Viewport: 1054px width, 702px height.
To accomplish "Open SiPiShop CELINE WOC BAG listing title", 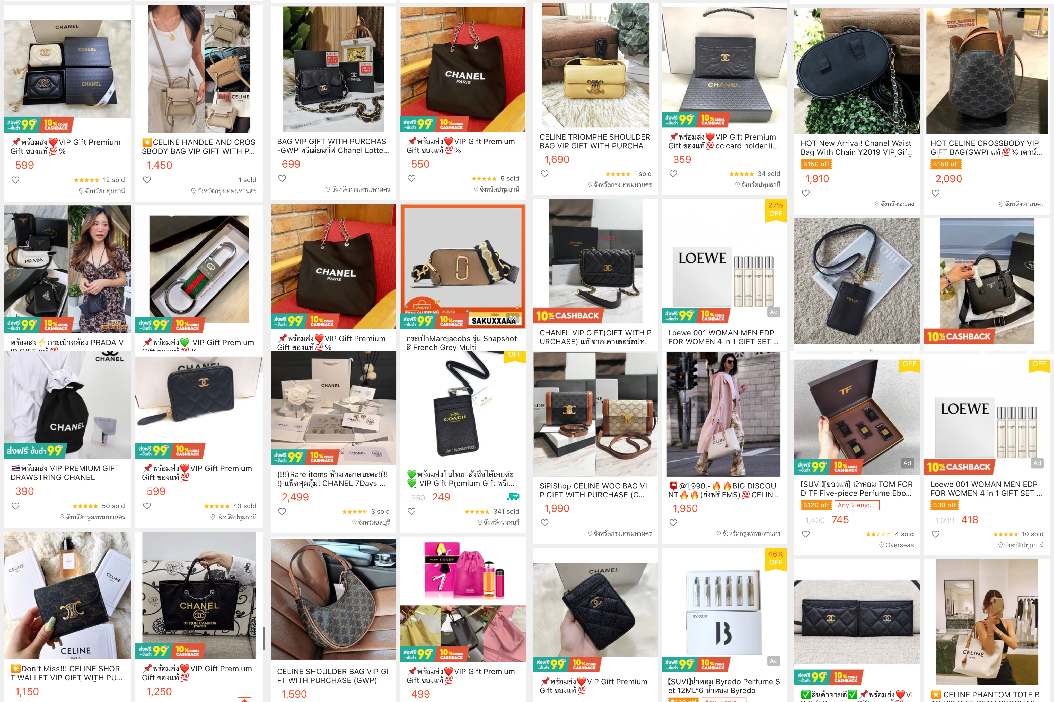I will tap(593, 490).
